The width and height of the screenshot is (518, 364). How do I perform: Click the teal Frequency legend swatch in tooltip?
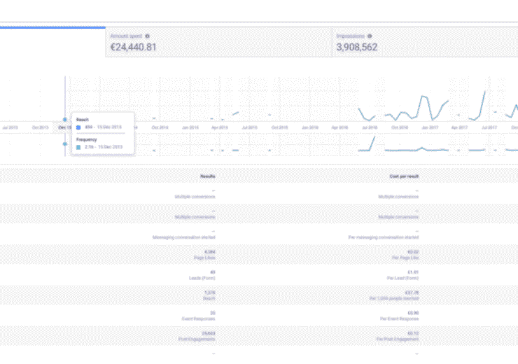[78, 147]
